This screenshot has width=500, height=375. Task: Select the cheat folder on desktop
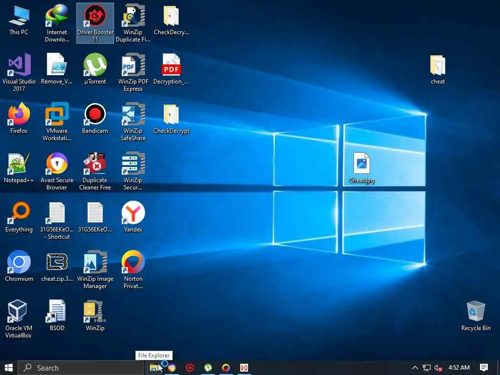437,69
